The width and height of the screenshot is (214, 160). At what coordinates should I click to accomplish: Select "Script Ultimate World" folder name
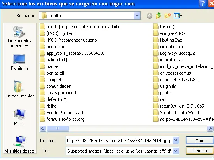[179, 113]
